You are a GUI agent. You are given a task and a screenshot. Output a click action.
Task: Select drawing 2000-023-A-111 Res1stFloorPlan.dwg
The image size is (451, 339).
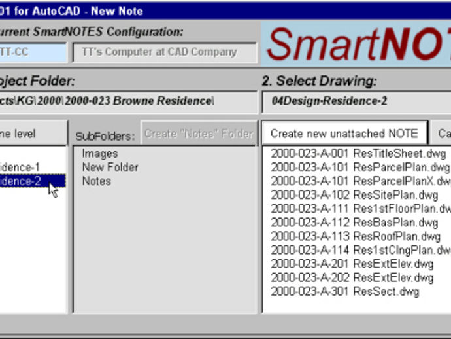360,209
